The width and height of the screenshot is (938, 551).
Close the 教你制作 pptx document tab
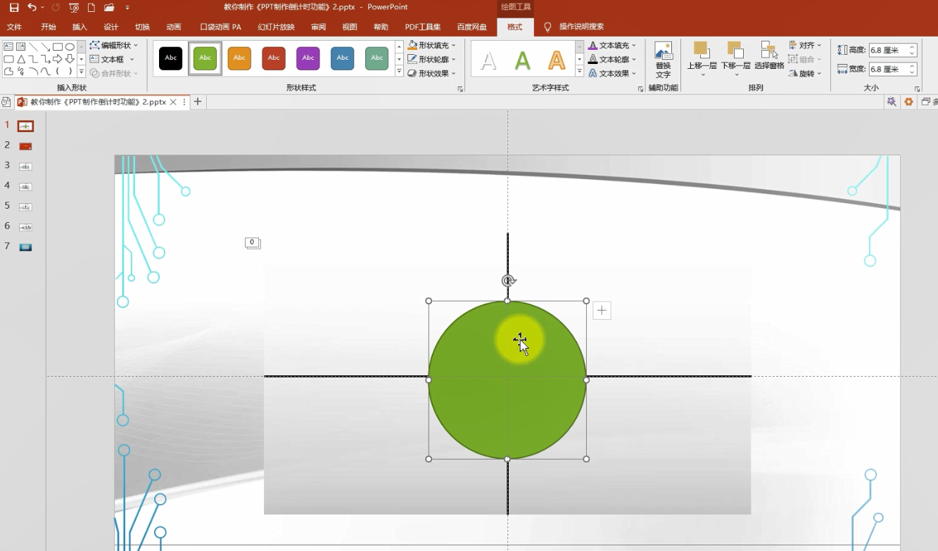click(x=174, y=102)
